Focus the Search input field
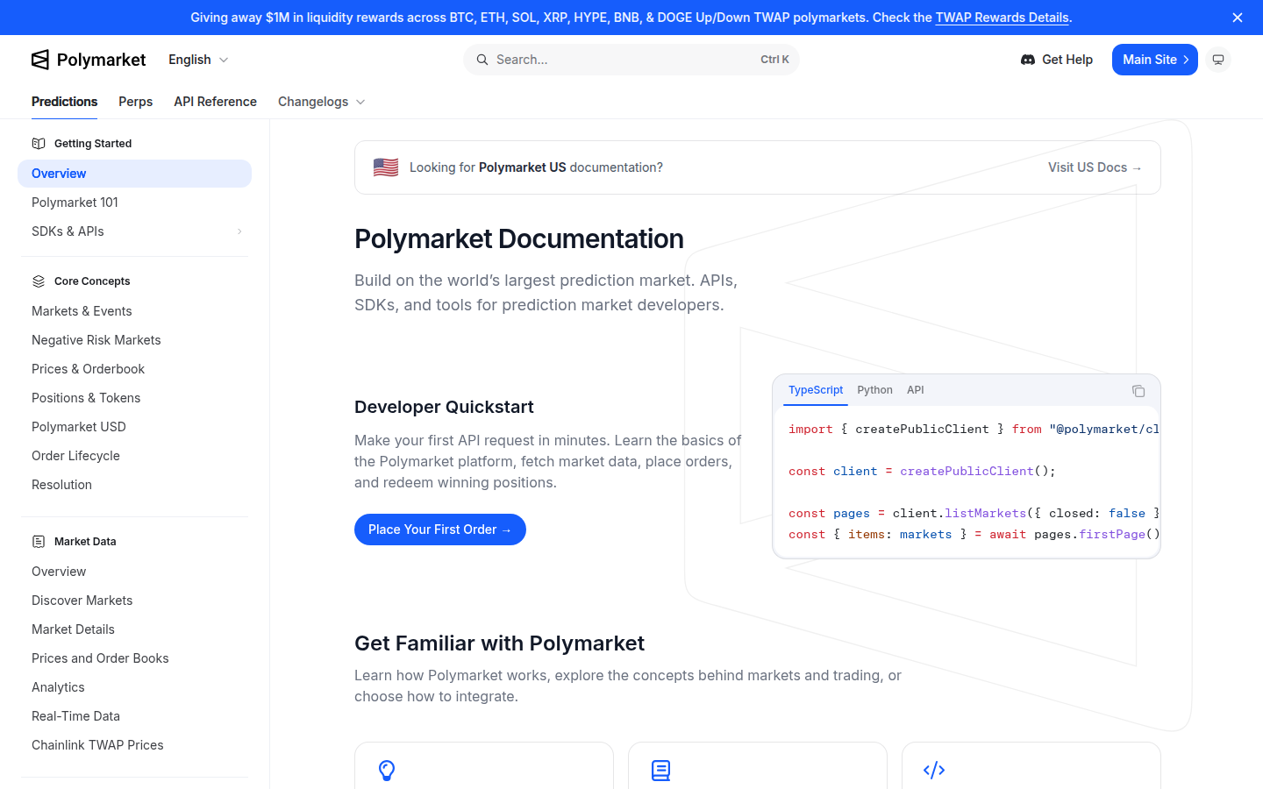The width and height of the screenshot is (1263, 789). [631, 60]
